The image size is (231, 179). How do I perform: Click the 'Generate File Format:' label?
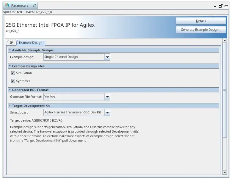tap(26, 97)
